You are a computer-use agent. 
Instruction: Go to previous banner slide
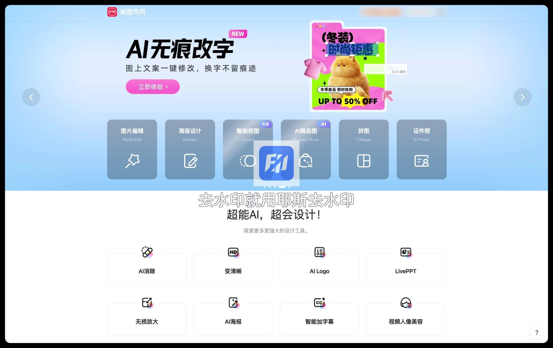pos(31,97)
